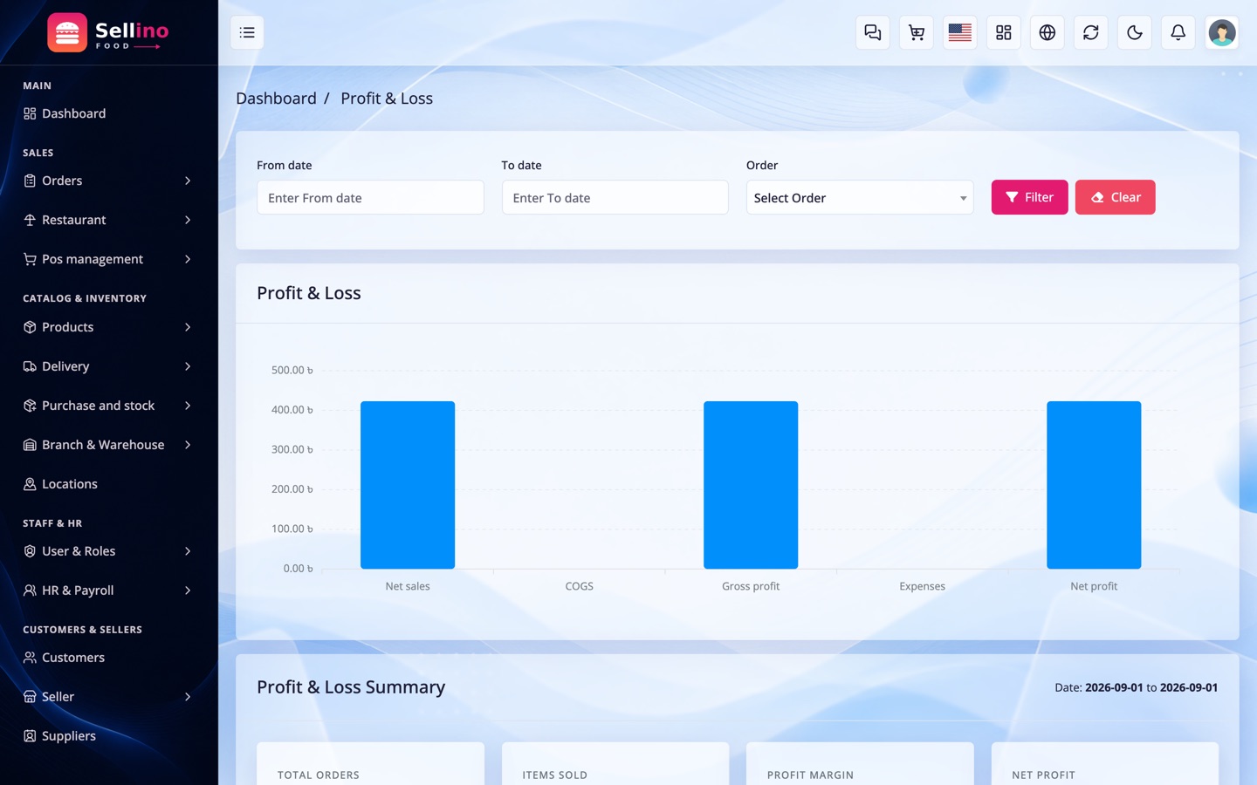Screen dimensions: 1257x785
Task: Click the Branch & Warehouse building icon
Action: 30,445
